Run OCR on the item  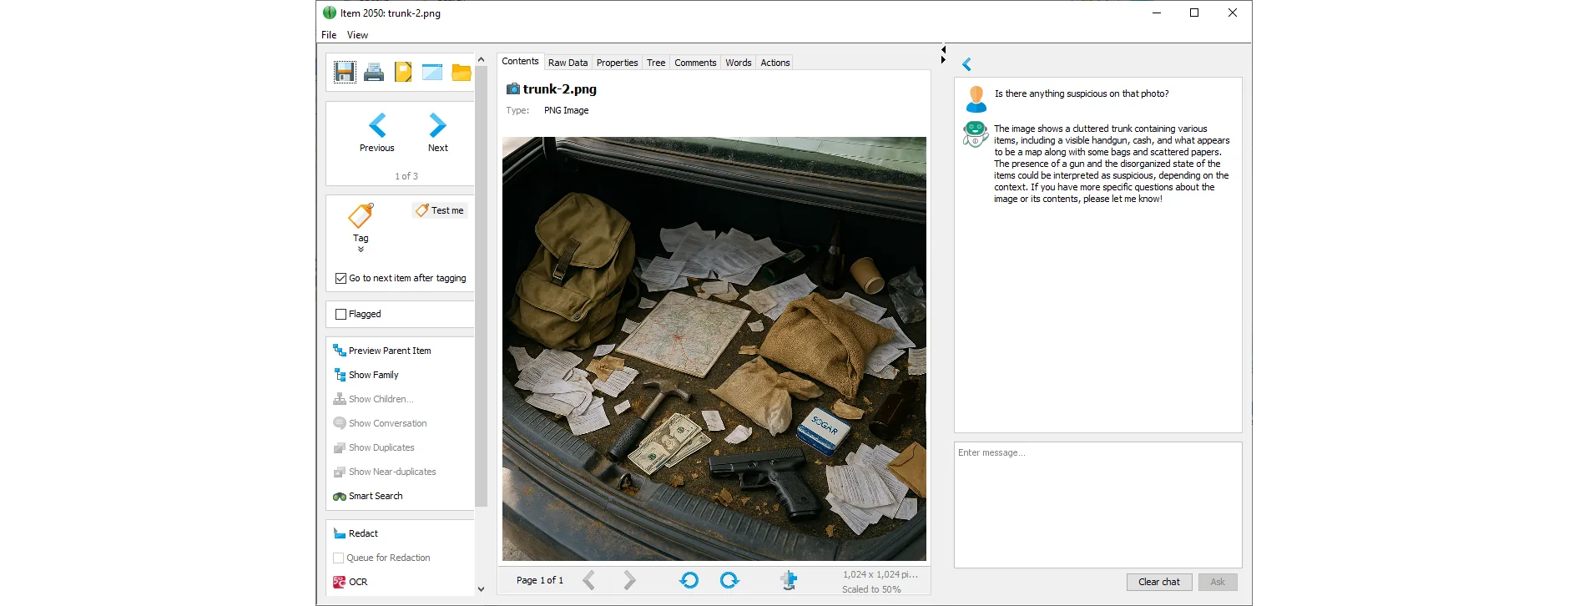click(x=351, y=582)
